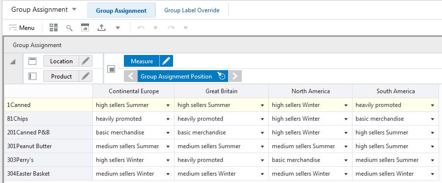Click the dimension tile layout icon
The width and height of the screenshot is (442, 183).
point(53,27)
